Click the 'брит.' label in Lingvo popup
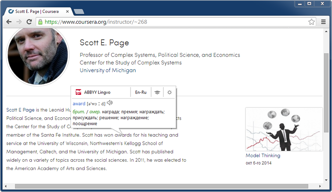This screenshot has width=332, height=192. pos(79,112)
